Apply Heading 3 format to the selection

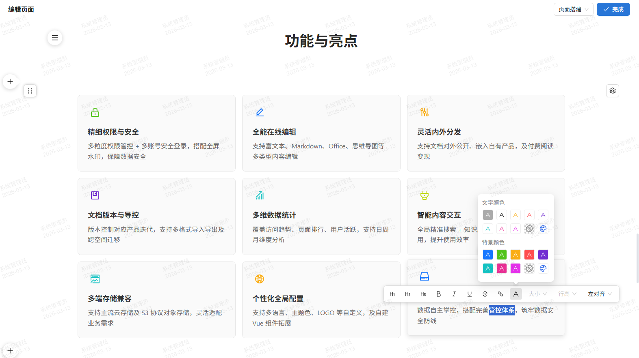[x=423, y=294]
